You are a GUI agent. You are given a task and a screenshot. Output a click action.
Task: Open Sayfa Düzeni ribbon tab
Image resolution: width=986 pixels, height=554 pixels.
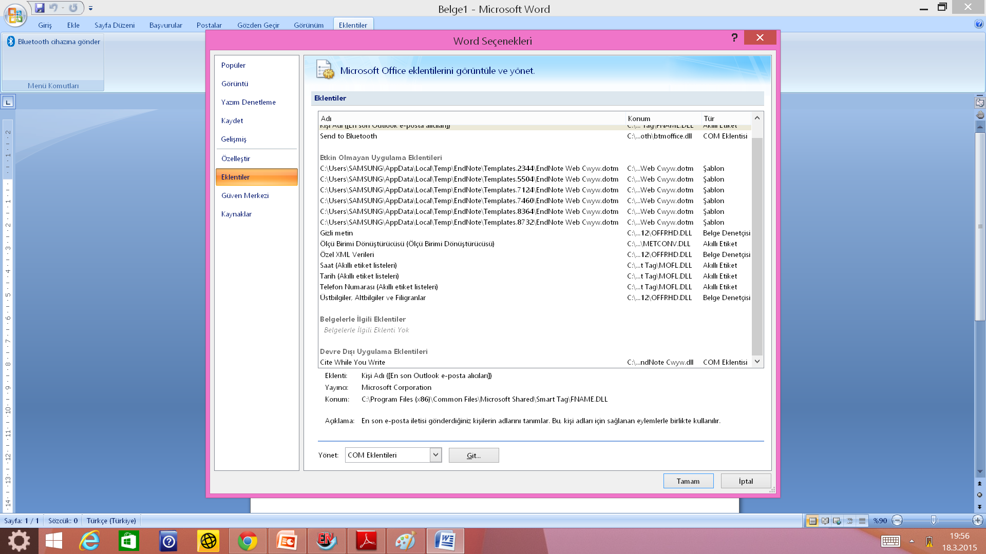click(x=115, y=25)
